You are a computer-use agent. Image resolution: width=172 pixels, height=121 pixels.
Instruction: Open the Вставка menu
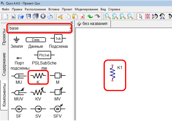(x=54, y=9)
